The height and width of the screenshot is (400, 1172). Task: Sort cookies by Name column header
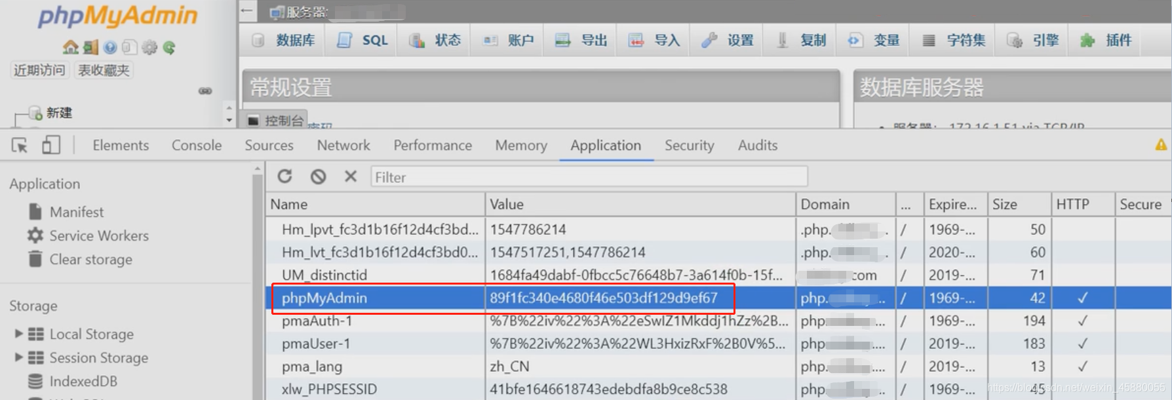(x=376, y=205)
